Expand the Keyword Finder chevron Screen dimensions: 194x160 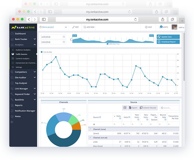(x=35, y=94)
